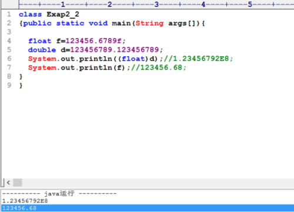Click line number 8 in gutter
Viewport: 294px width, 212px height.
click(x=9, y=76)
